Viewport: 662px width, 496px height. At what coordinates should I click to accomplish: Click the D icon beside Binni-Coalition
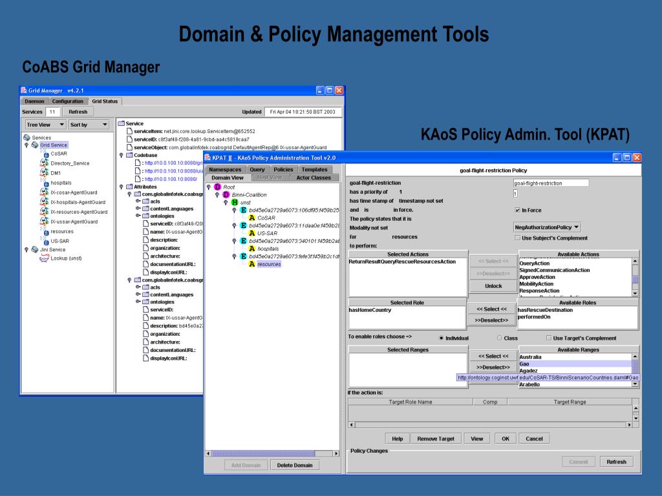[x=226, y=194]
